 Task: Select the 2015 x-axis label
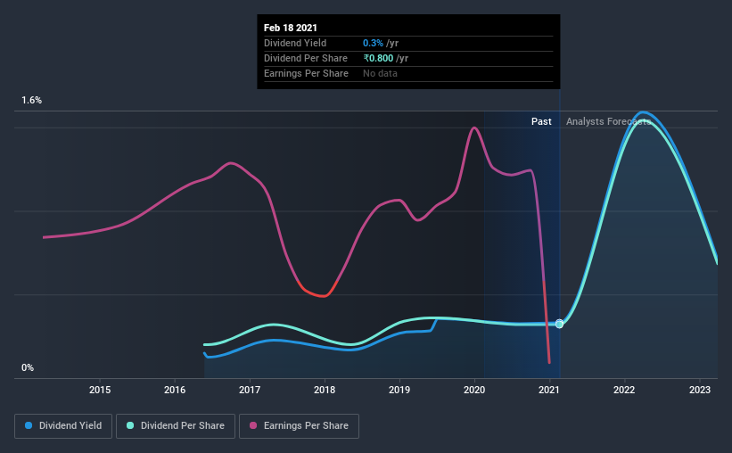pos(100,390)
